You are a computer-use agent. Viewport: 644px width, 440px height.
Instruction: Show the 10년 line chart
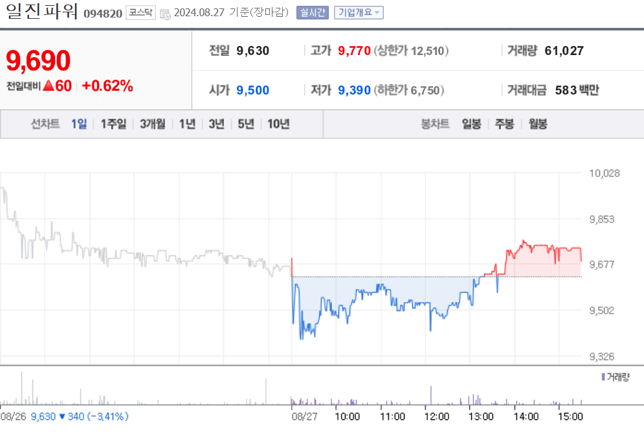pos(278,124)
